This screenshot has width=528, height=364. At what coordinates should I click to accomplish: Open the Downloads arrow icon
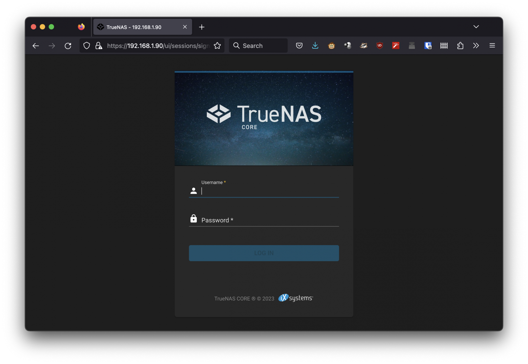[315, 46]
